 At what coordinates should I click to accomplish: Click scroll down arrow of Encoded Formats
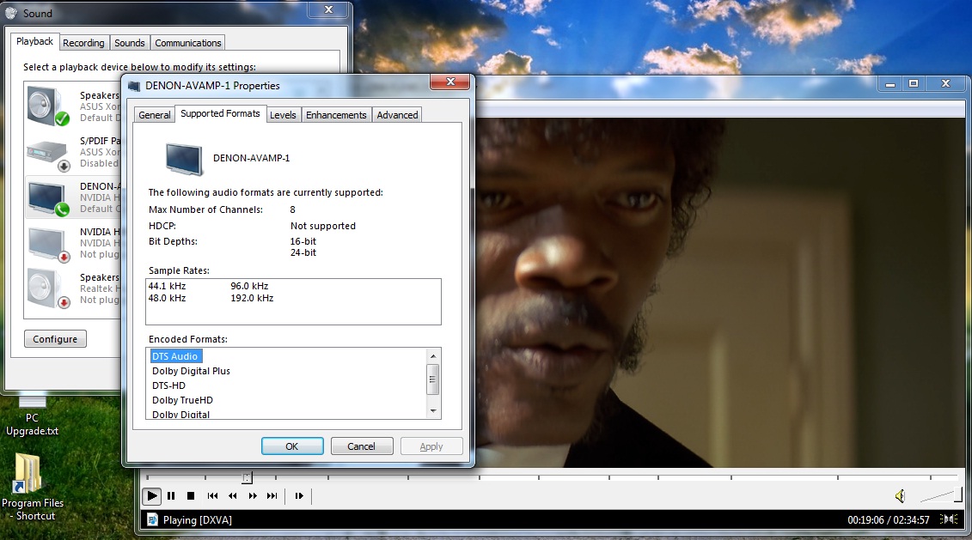pos(433,411)
